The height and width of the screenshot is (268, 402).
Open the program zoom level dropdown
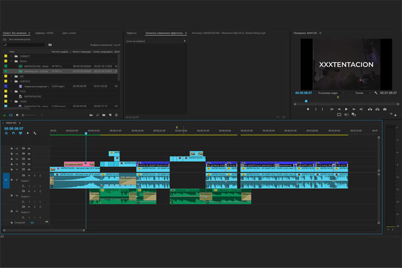point(331,93)
